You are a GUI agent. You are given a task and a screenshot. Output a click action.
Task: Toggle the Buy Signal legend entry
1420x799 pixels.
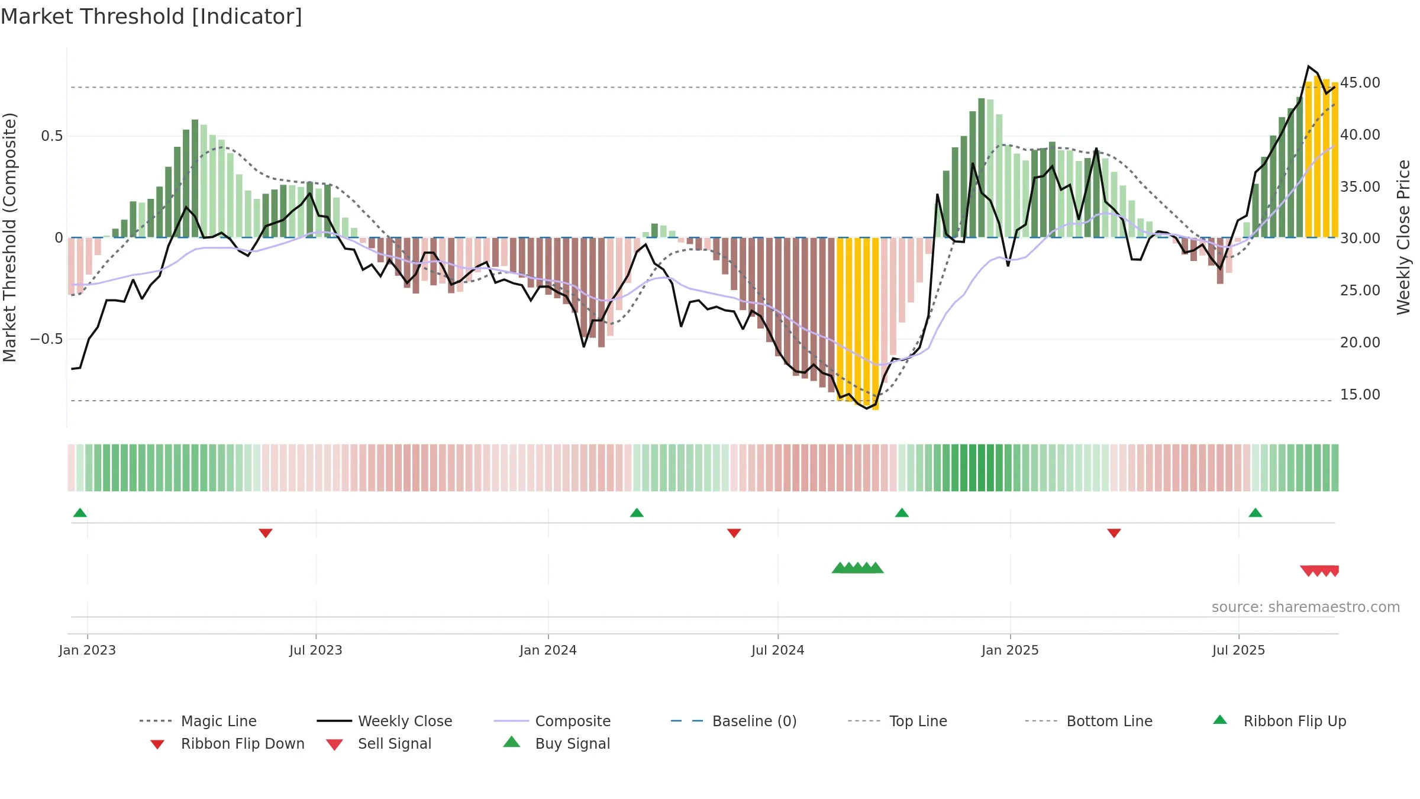click(x=556, y=743)
